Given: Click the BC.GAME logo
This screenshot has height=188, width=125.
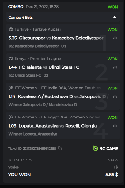Looking at the screenshot, I should tap(106, 149).
